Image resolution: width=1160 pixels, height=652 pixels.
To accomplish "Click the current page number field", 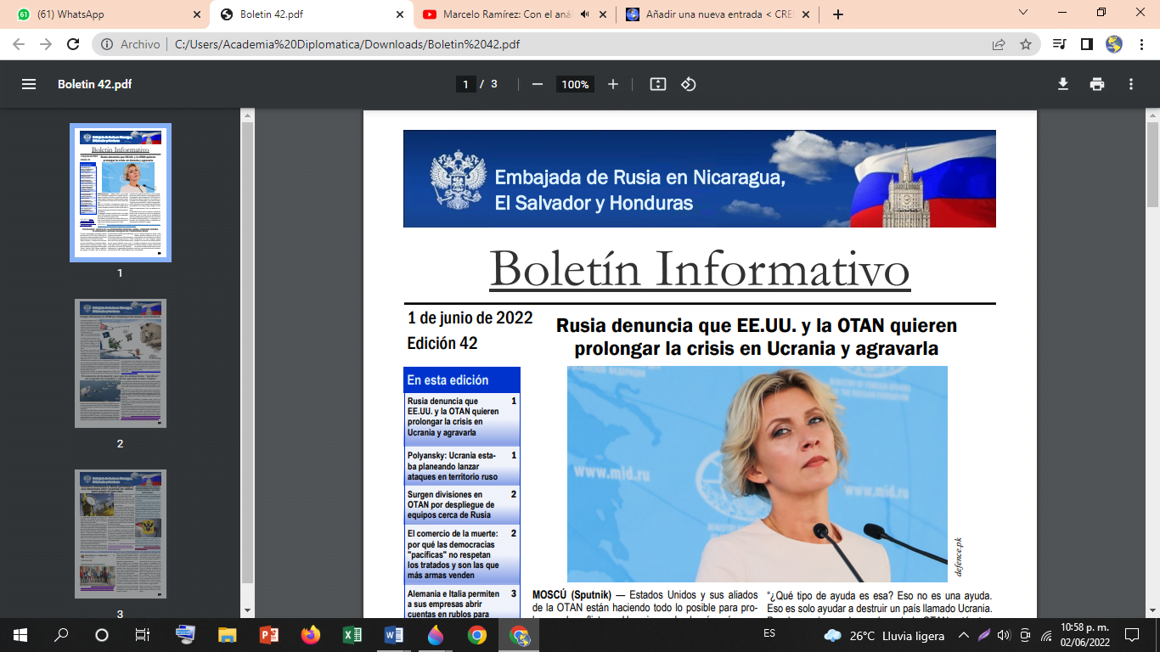I will tap(465, 84).
